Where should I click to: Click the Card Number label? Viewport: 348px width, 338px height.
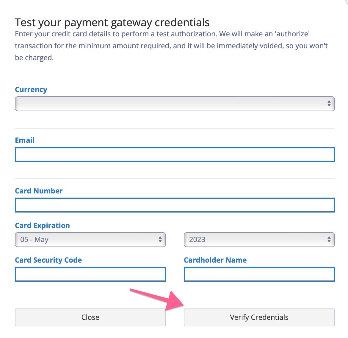pos(39,191)
